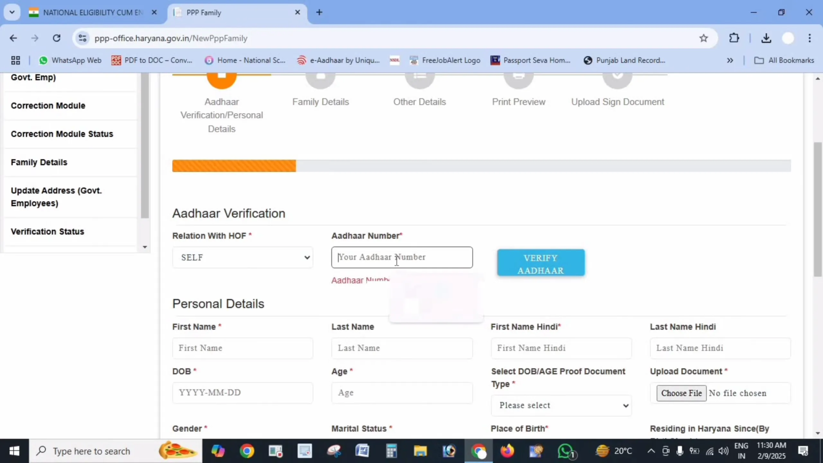This screenshot has width=823, height=463.
Task: Click the VERIFY AADHAAR button
Action: 540,263
